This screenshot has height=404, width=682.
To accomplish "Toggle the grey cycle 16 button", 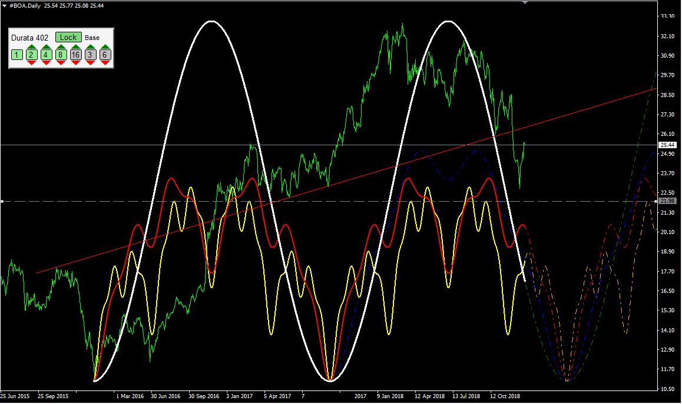I will tap(75, 55).
